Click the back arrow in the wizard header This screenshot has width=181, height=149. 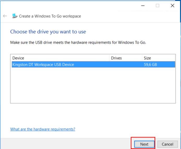tap(5, 16)
